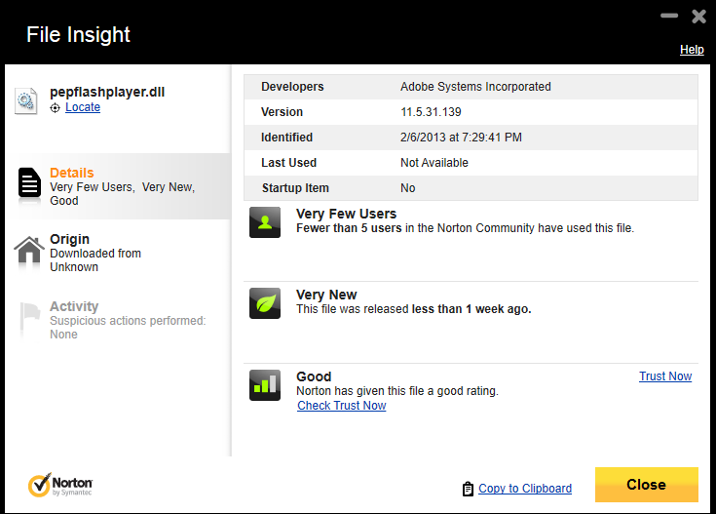Open the Help link
716x514 pixels.
[x=692, y=50]
